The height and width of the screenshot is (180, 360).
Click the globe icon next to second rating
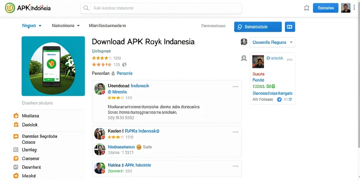pos(124,65)
